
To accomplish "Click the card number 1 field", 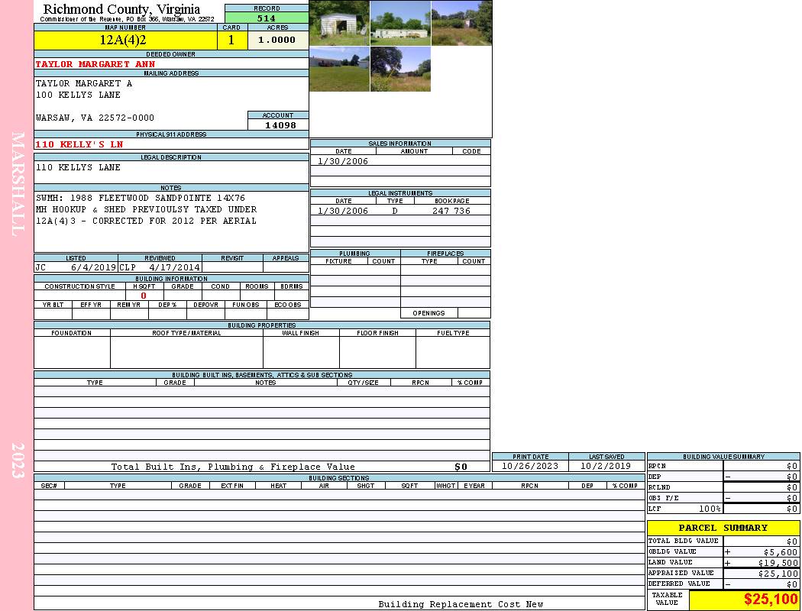I will point(231,40).
